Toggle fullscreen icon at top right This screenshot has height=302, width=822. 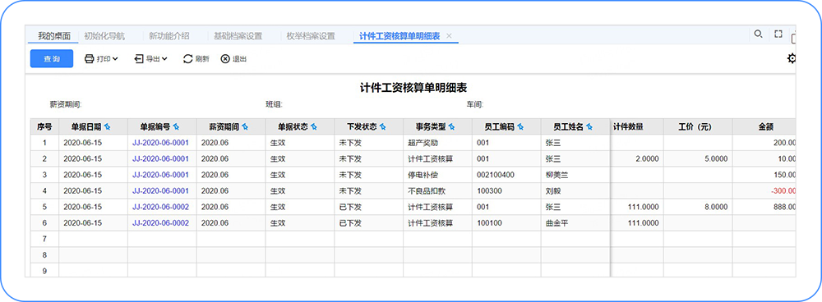coord(778,34)
